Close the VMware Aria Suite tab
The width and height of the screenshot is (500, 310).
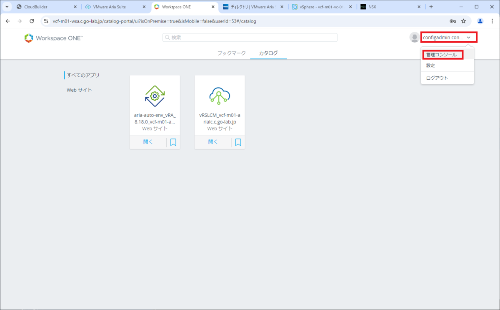coord(143,7)
